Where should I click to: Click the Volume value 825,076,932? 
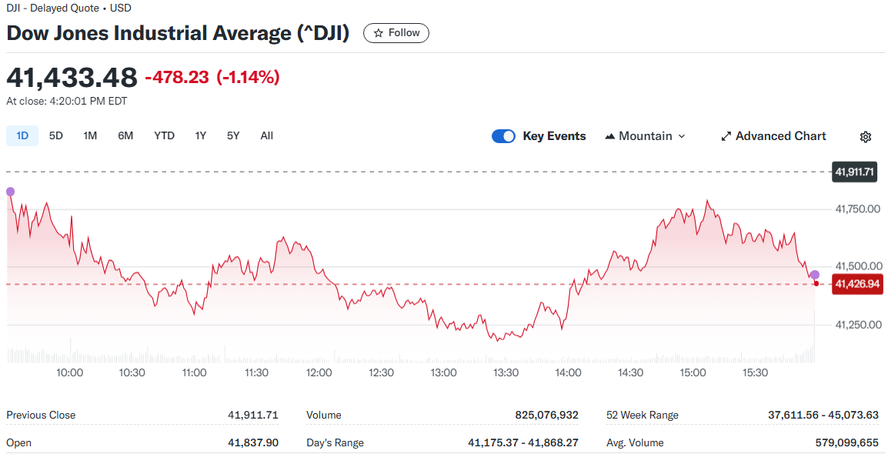click(546, 415)
